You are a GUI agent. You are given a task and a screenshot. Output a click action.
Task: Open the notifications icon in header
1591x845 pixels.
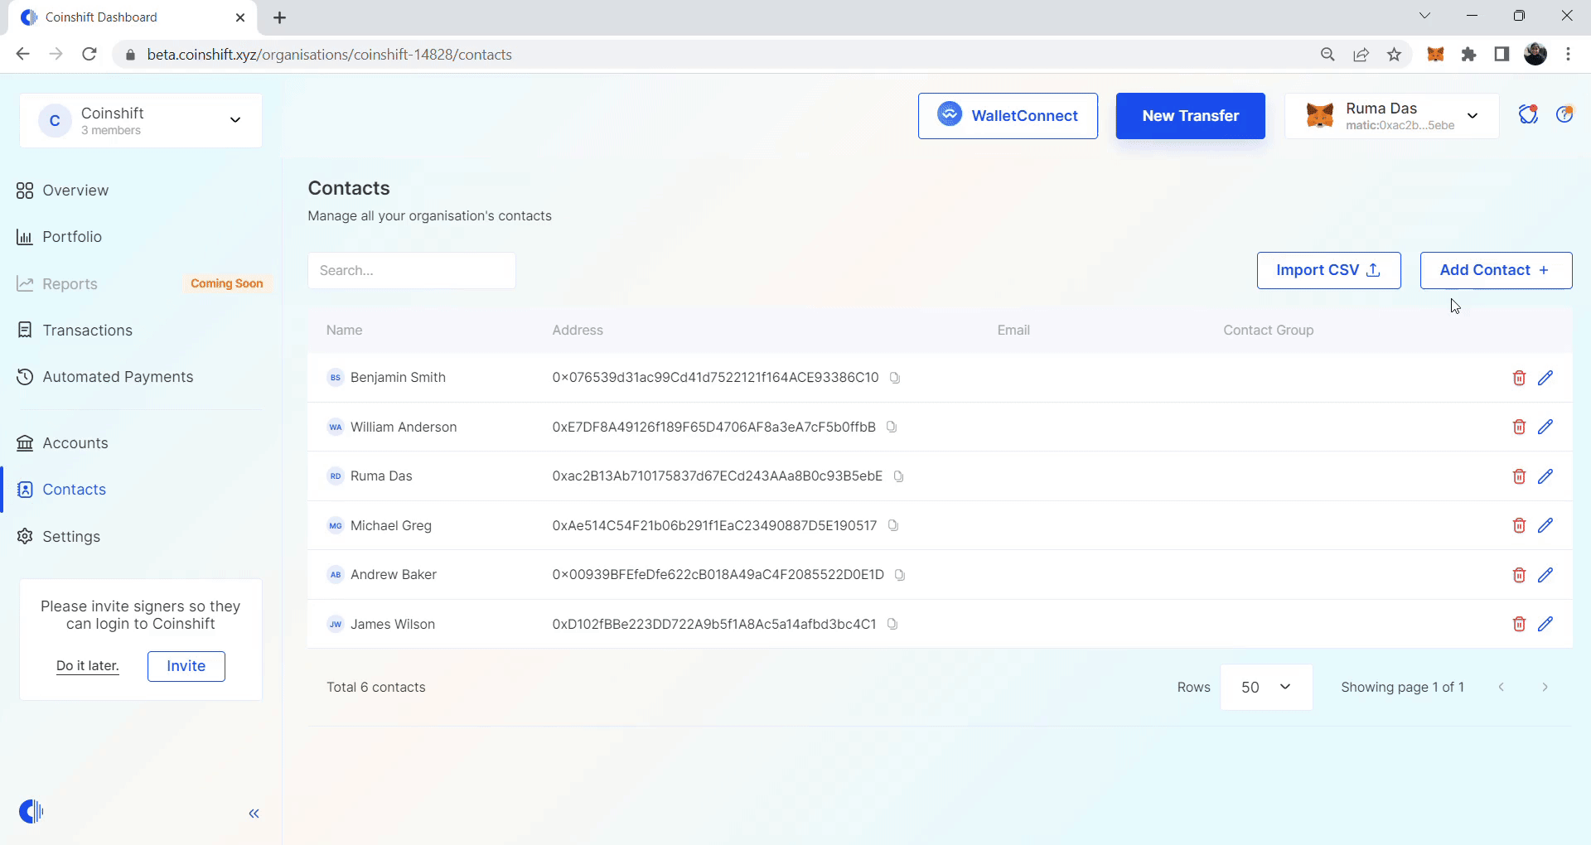1528,115
